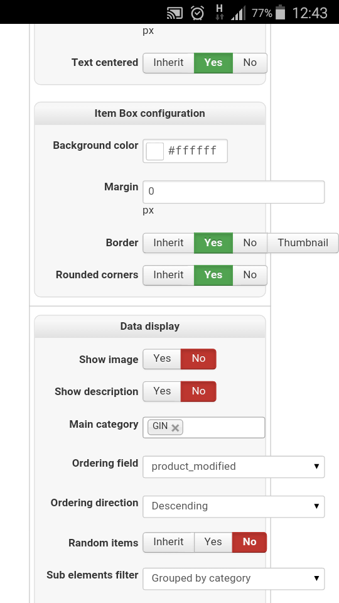
Task: Set Show image to Yes
Action: click(x=162, y=359)
